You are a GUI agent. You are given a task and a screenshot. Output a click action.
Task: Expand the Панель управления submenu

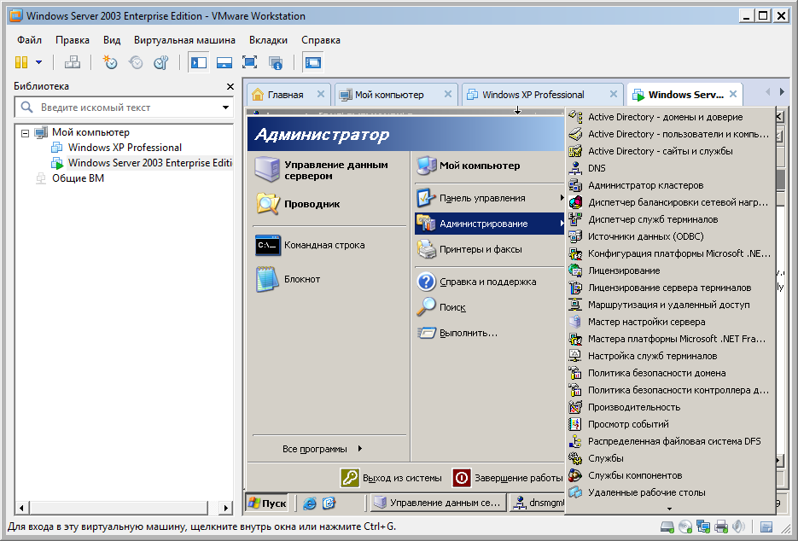tap(490, 199)
